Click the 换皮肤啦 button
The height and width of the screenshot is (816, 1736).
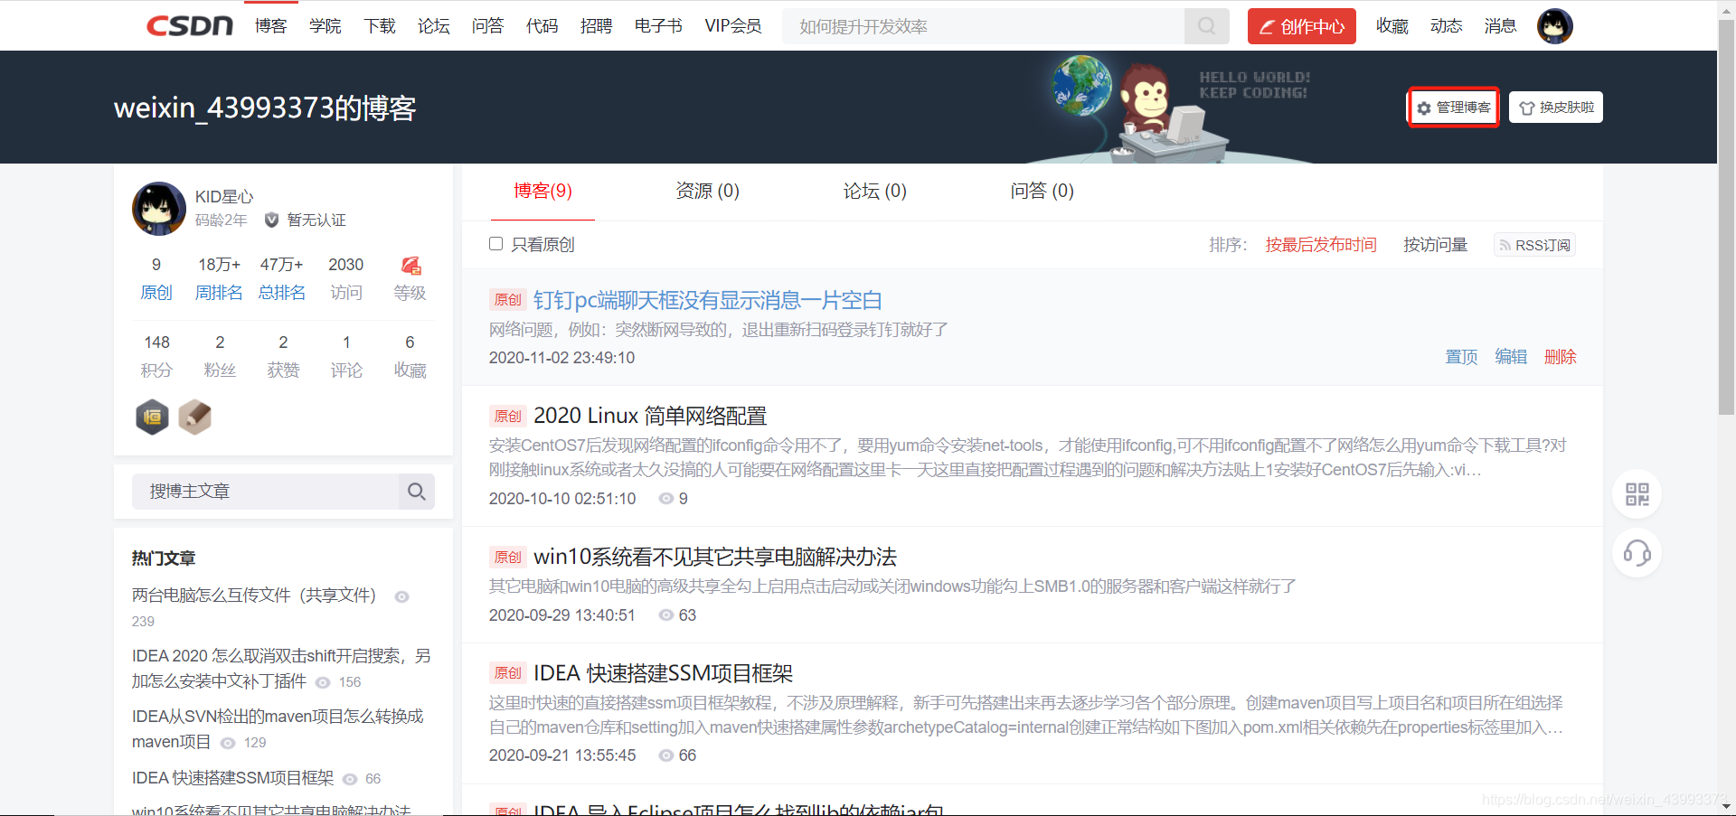point(1555,107)
